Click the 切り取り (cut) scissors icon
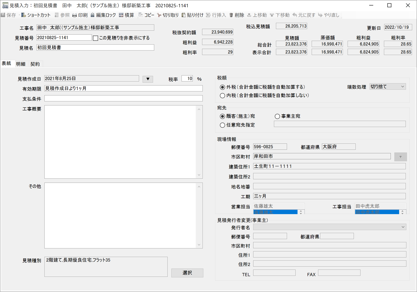Viewport: 417px width, 292px height. point(159,15)
